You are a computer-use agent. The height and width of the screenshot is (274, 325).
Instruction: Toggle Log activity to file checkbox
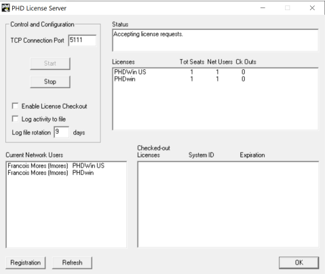[x=15, y=119]
